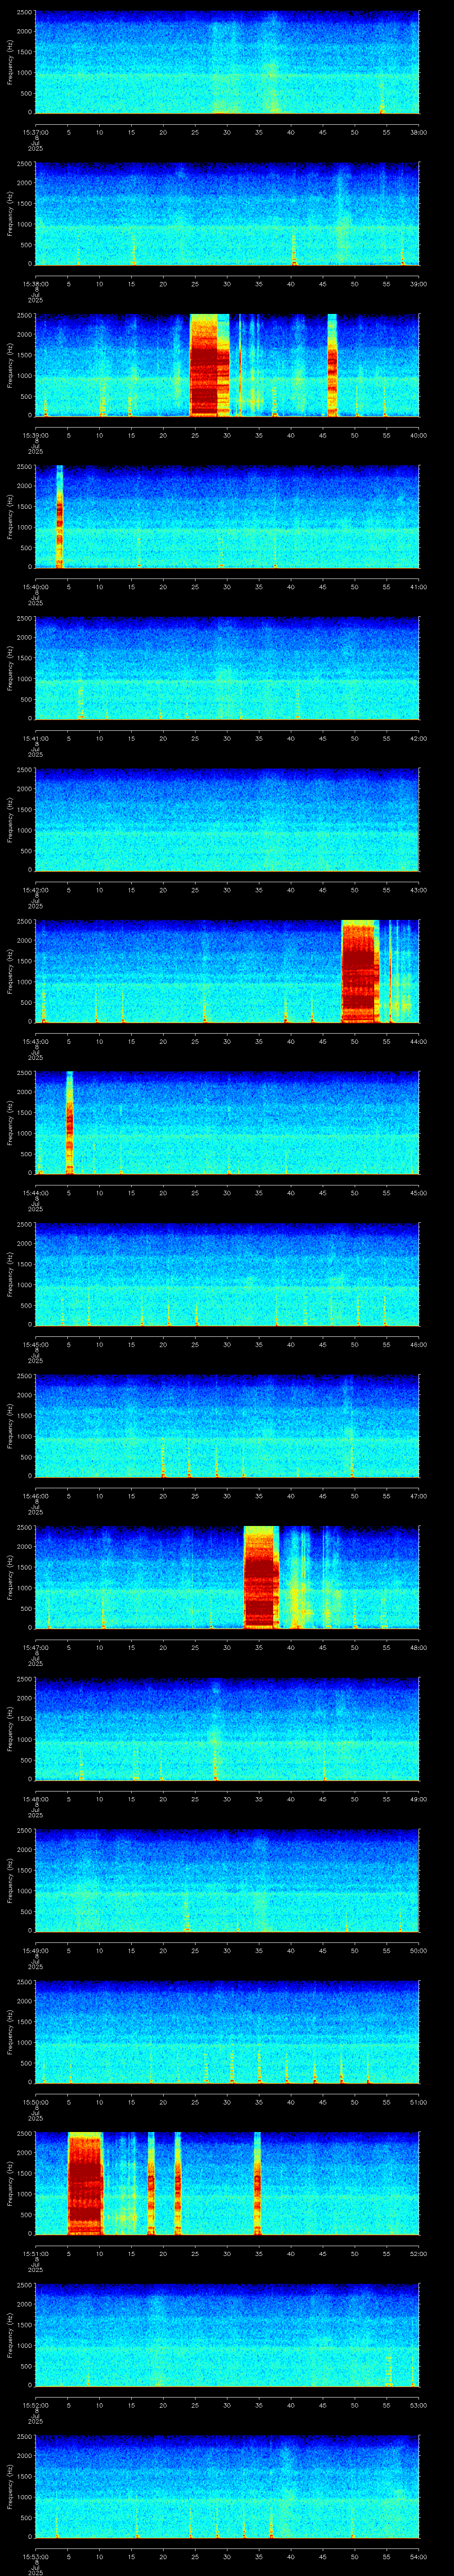This screenshot has width=454, height=2576.
Task: Click the narrow red burst near 46 s in the 15:39 spectrogram
Action: click(x=332, y=366)
